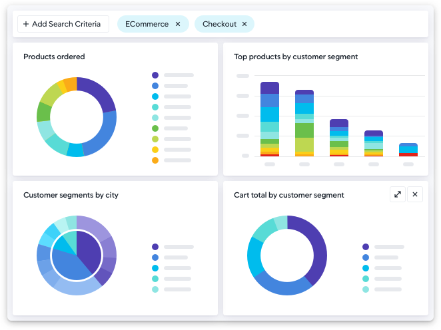Expand the Cart total by customer segment panel
This screenshot has height=330, width=441.
pos(398,194)
